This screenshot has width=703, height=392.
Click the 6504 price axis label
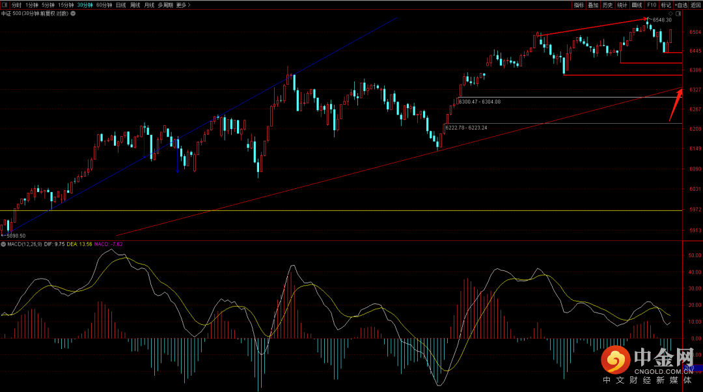[695, 33]
